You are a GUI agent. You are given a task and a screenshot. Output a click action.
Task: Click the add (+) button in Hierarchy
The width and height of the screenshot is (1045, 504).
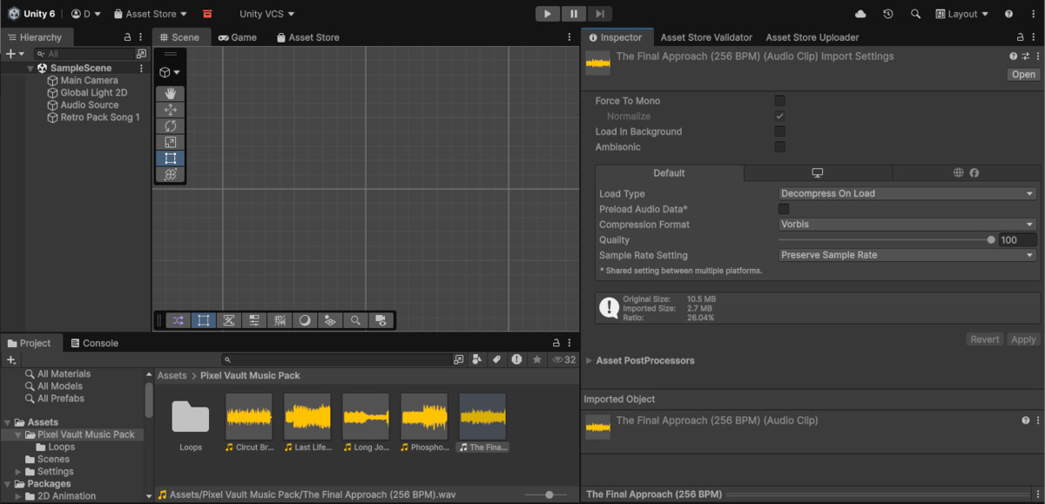click(x=14, y=54)
